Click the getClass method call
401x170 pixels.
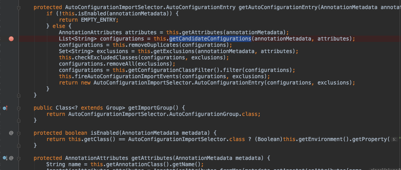point(97,139)
